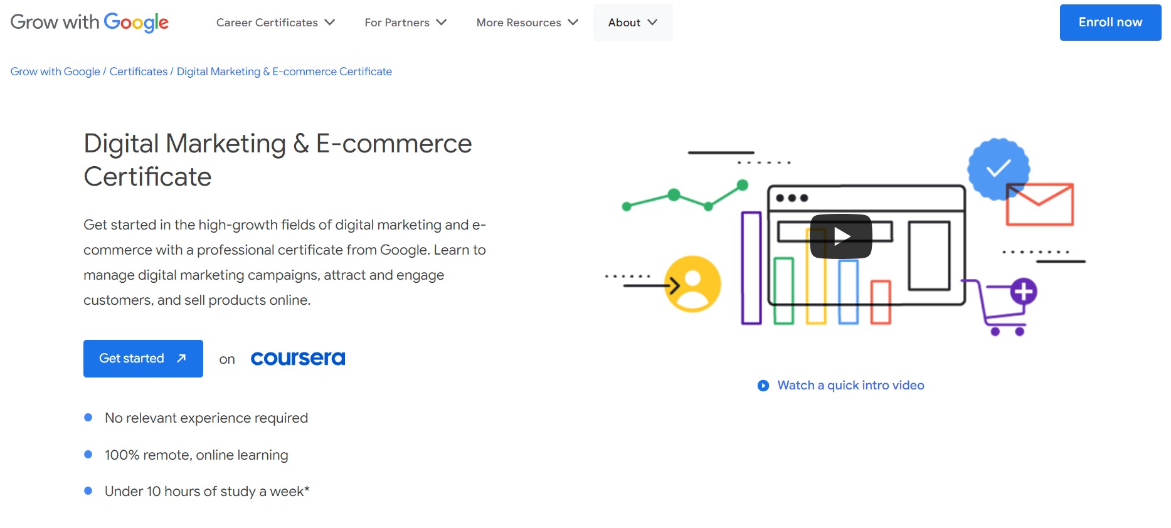Play the intro video with the play button

(841, 236)
